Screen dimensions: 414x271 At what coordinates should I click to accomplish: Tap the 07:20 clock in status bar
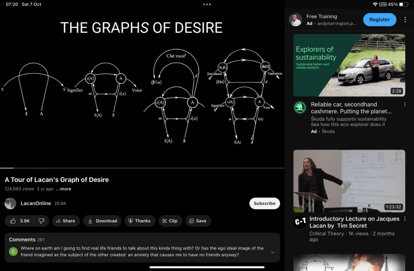tap(12, 4)
